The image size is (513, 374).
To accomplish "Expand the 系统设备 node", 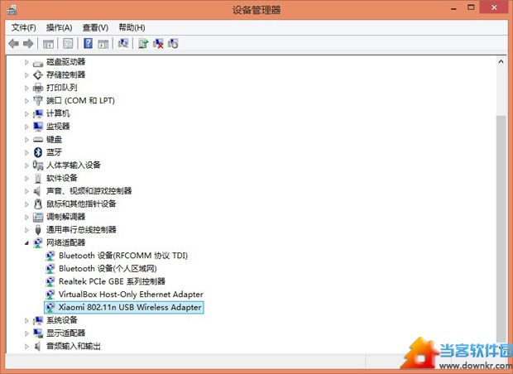I will [26, 320].
